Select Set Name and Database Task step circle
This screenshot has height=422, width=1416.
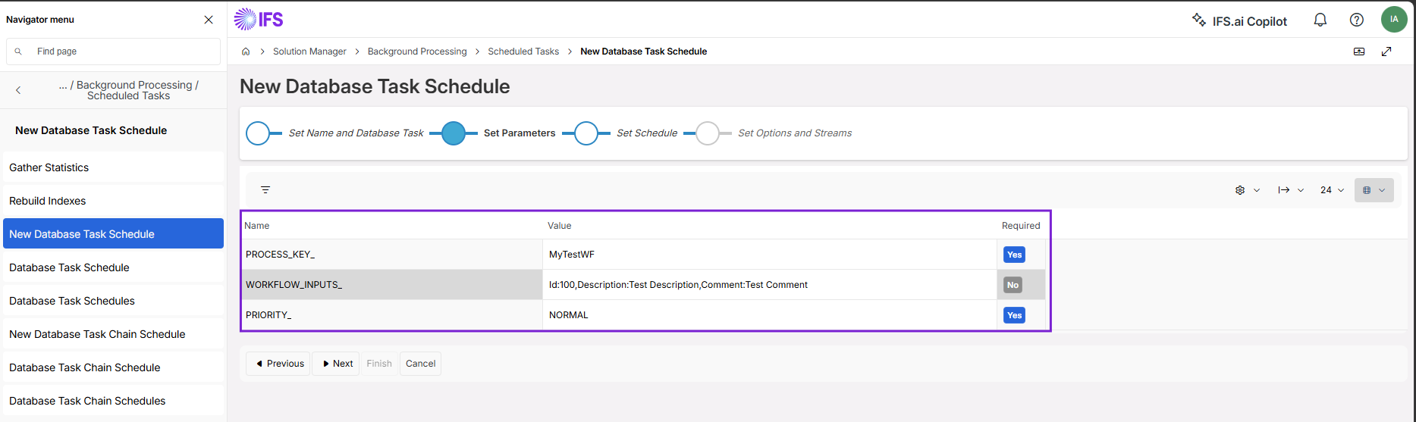pyautogui.click(x=258, y=133)
